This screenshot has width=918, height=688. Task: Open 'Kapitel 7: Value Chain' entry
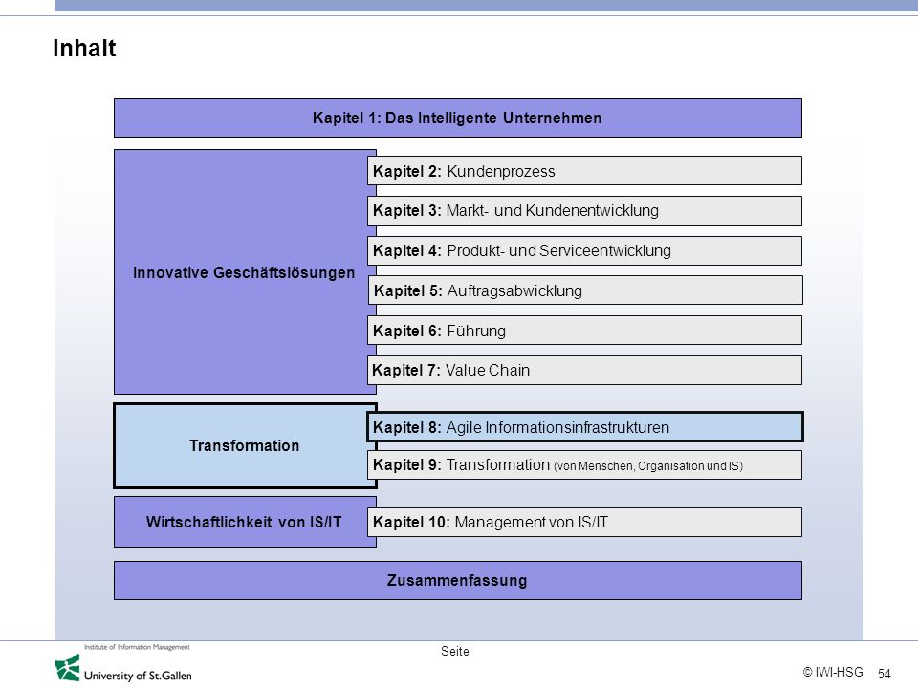(x=584, y=371)
